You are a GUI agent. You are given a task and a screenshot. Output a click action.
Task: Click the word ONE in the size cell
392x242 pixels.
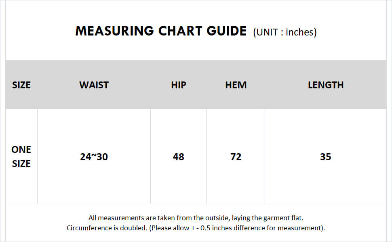(x=21, y=150)
